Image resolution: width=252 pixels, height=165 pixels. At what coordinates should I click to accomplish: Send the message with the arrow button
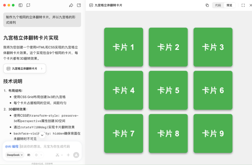tap(76, 155)
